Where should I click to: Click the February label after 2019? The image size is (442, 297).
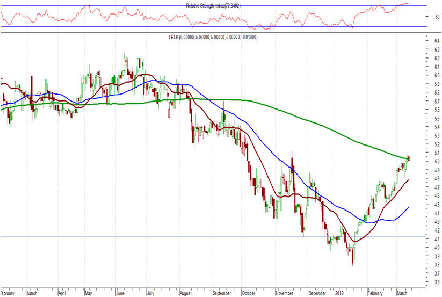point(375,293)
